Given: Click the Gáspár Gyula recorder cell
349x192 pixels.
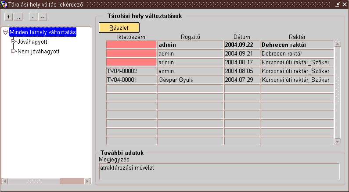Looking at the screenshot, I should [x=191, y=80].
